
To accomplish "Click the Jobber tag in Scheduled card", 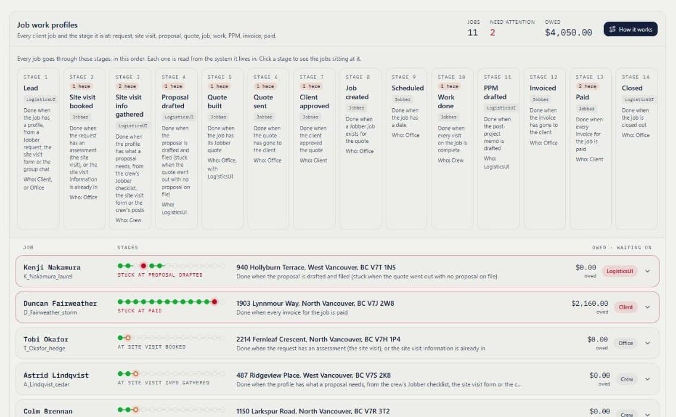I will [402, 99].
